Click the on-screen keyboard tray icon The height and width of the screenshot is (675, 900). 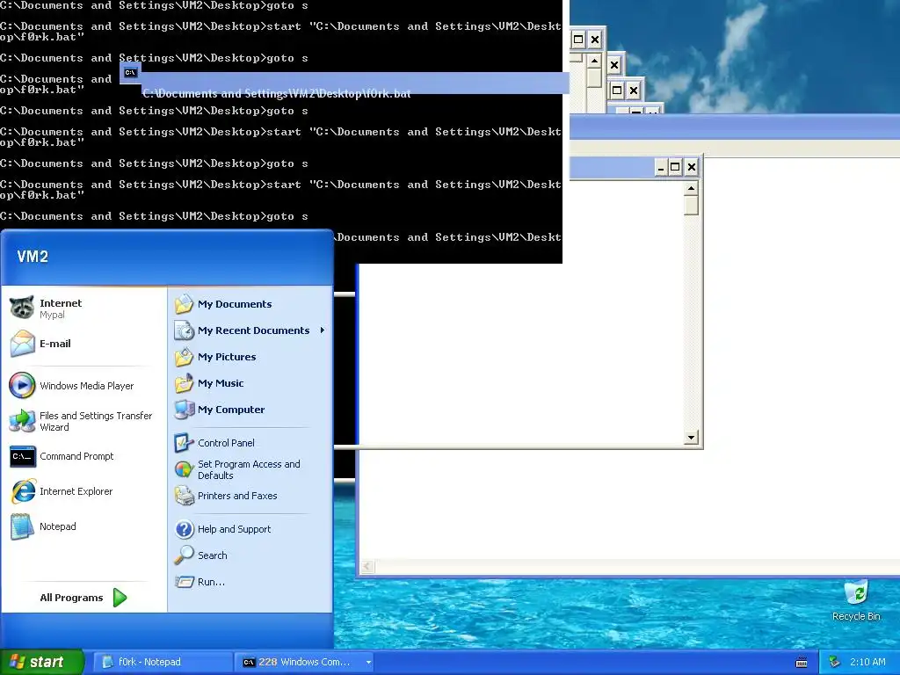(x=802, y=663)
